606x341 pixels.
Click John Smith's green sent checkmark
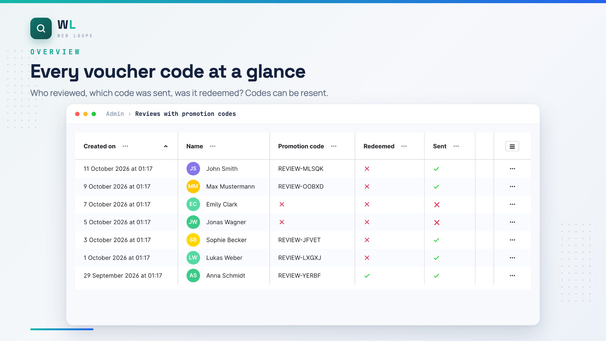click(x=437, y=169)
